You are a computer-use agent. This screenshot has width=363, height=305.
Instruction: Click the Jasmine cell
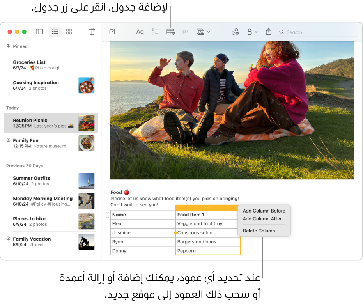[x=143, y=233]
